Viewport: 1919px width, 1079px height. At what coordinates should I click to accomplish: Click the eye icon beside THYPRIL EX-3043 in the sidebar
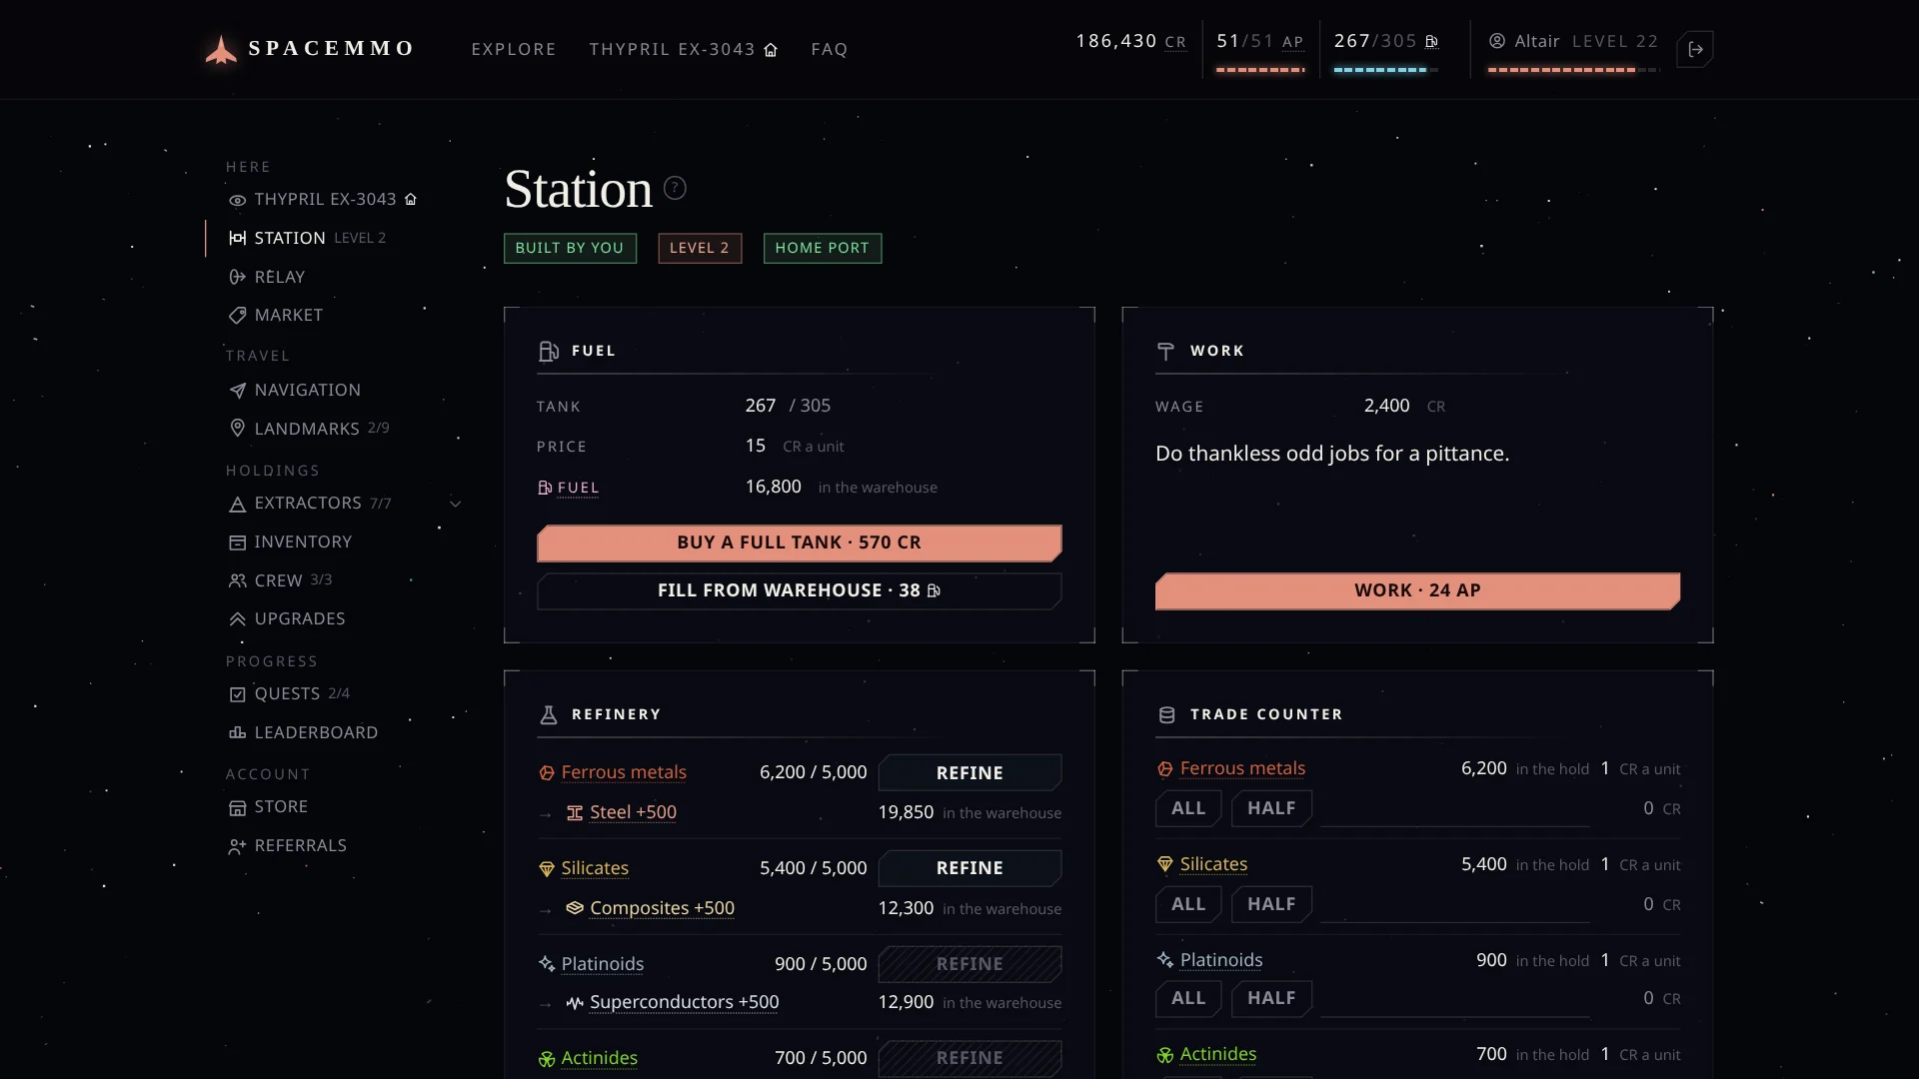pyautogui.click(x=237, y=200)
